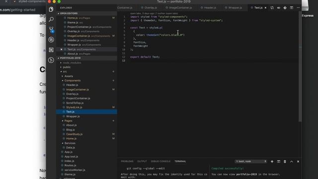318x179 pixels.
Task: Open App.js in the file tree
Action: click(87, 152)
